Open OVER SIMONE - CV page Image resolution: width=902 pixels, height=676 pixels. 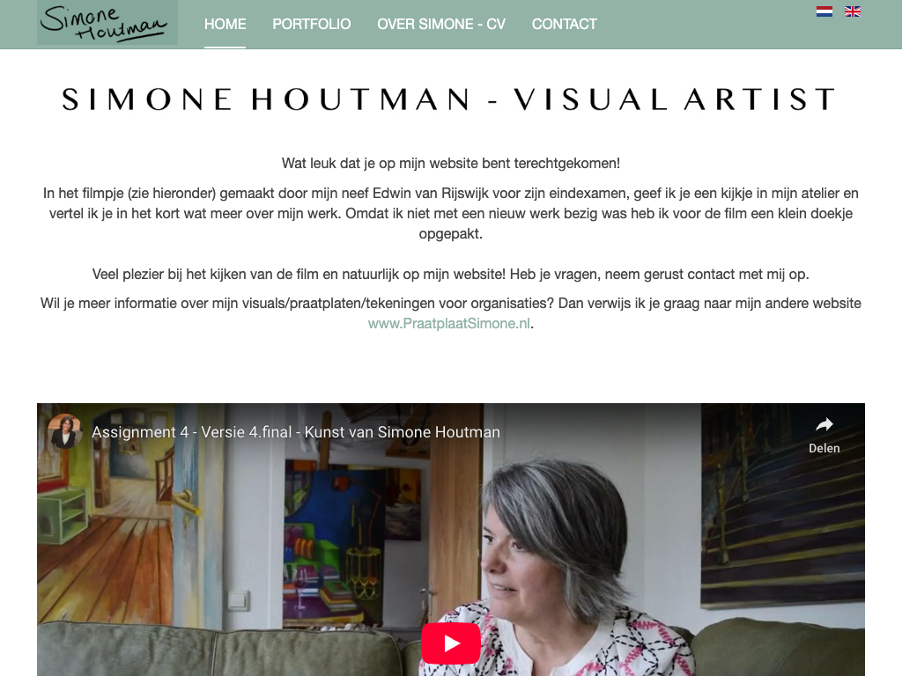[441, 24]
